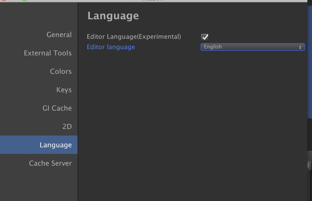The width and height of the screenshot is (312, 201).
Task: Click the Language heading at top
Action: [113, 16]
